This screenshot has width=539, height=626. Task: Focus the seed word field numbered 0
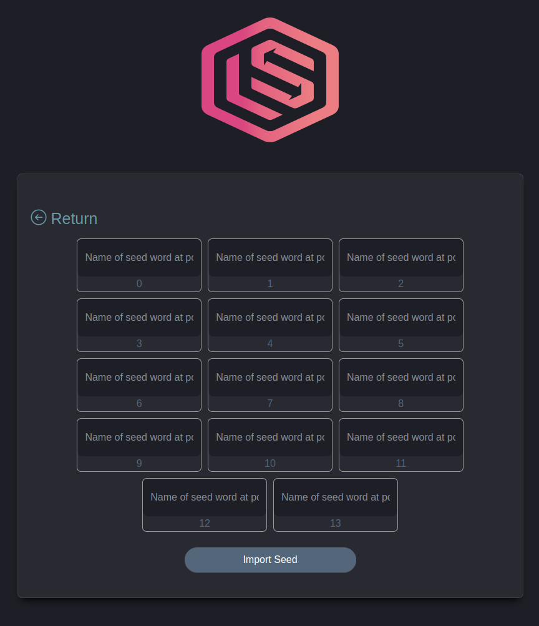[139, 258]
